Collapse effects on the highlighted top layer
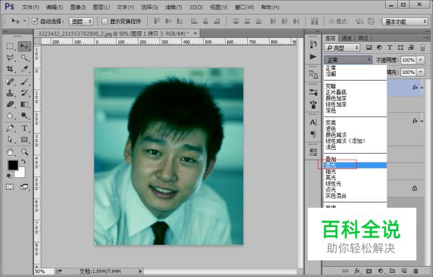 pyautogui.click(x=422, y=88)
